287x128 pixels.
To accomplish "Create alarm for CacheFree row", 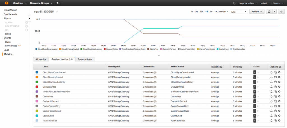I will click(271, 97).
